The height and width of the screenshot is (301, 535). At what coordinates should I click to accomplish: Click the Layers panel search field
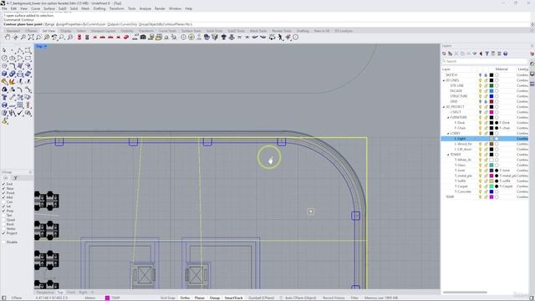[x=485, y=61]
